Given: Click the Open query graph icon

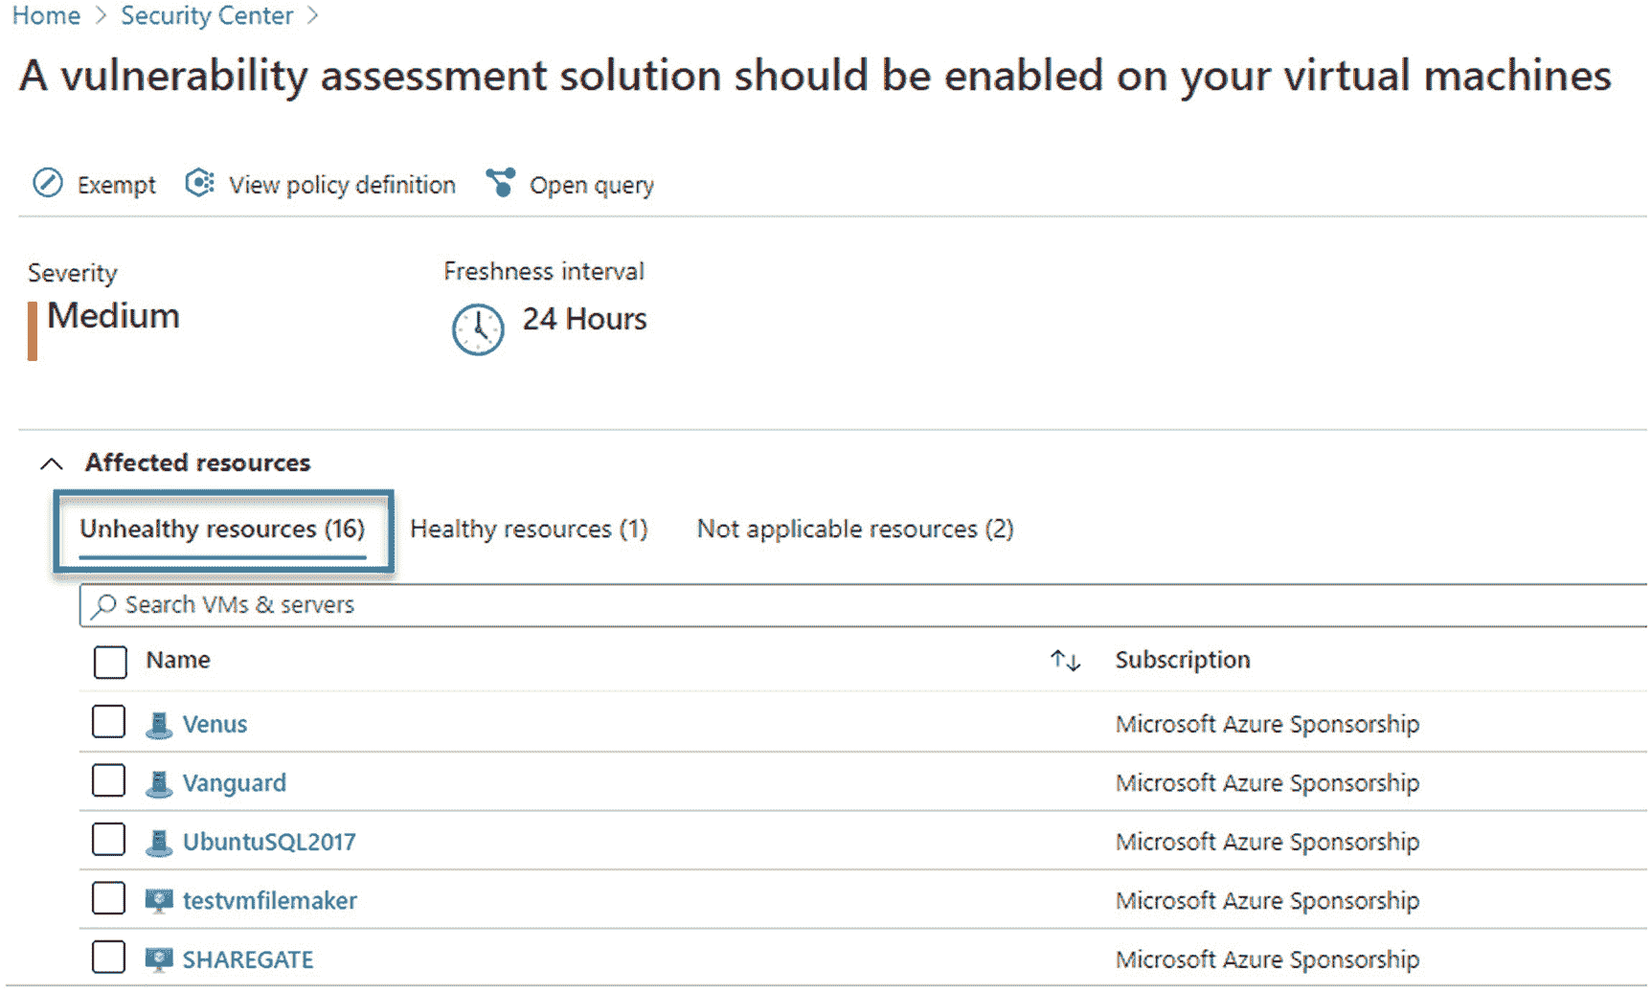Looking at the screenshot, I should (501, 183).
